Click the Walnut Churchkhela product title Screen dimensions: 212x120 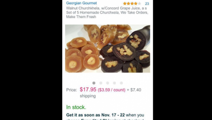click(107, 12)
